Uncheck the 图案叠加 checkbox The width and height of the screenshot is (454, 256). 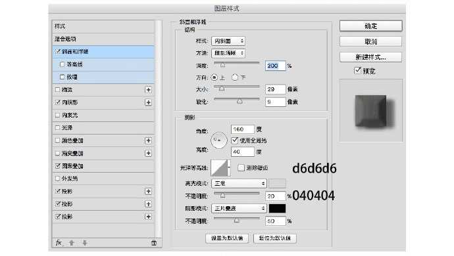point(58,166)
